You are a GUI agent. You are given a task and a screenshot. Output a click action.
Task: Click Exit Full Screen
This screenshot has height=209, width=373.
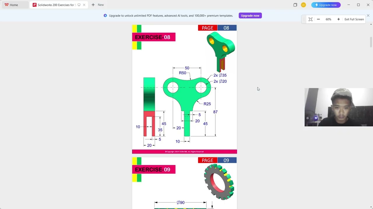click(354, 19)
